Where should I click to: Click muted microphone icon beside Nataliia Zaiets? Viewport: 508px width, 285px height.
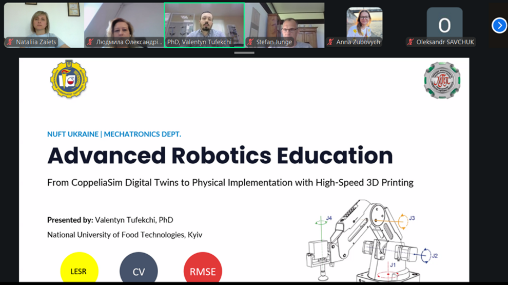click(10, 42)
